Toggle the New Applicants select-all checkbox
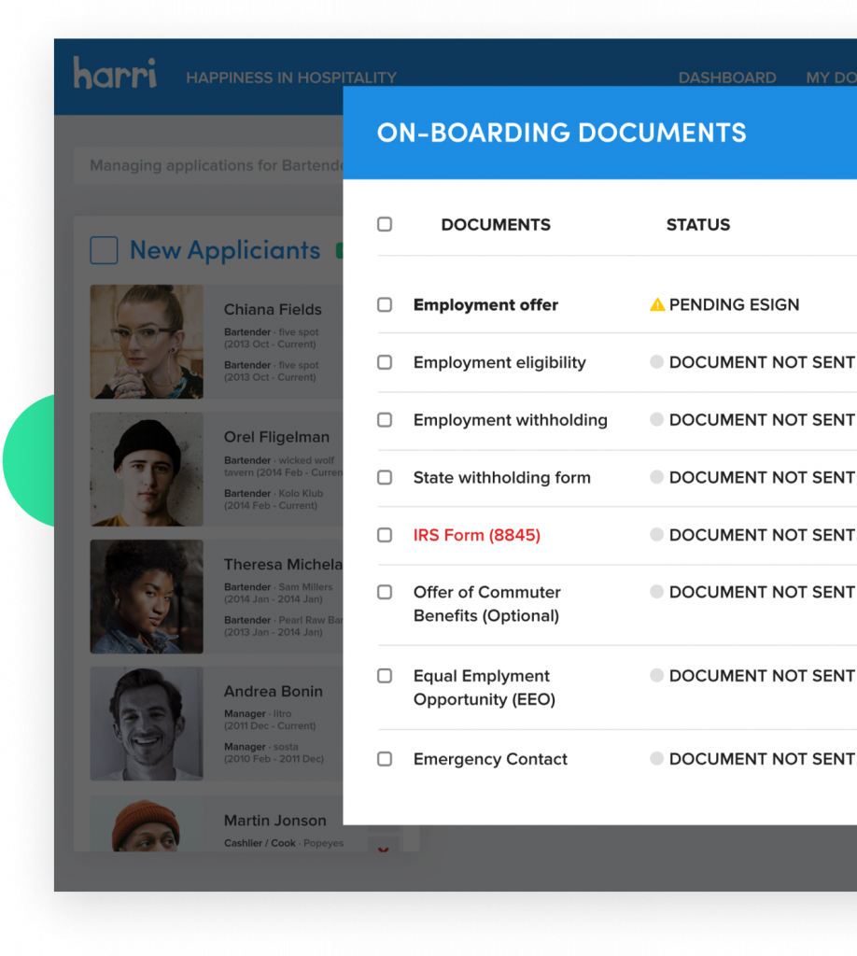This screenshot has height=956, width=857. point(104,250)
